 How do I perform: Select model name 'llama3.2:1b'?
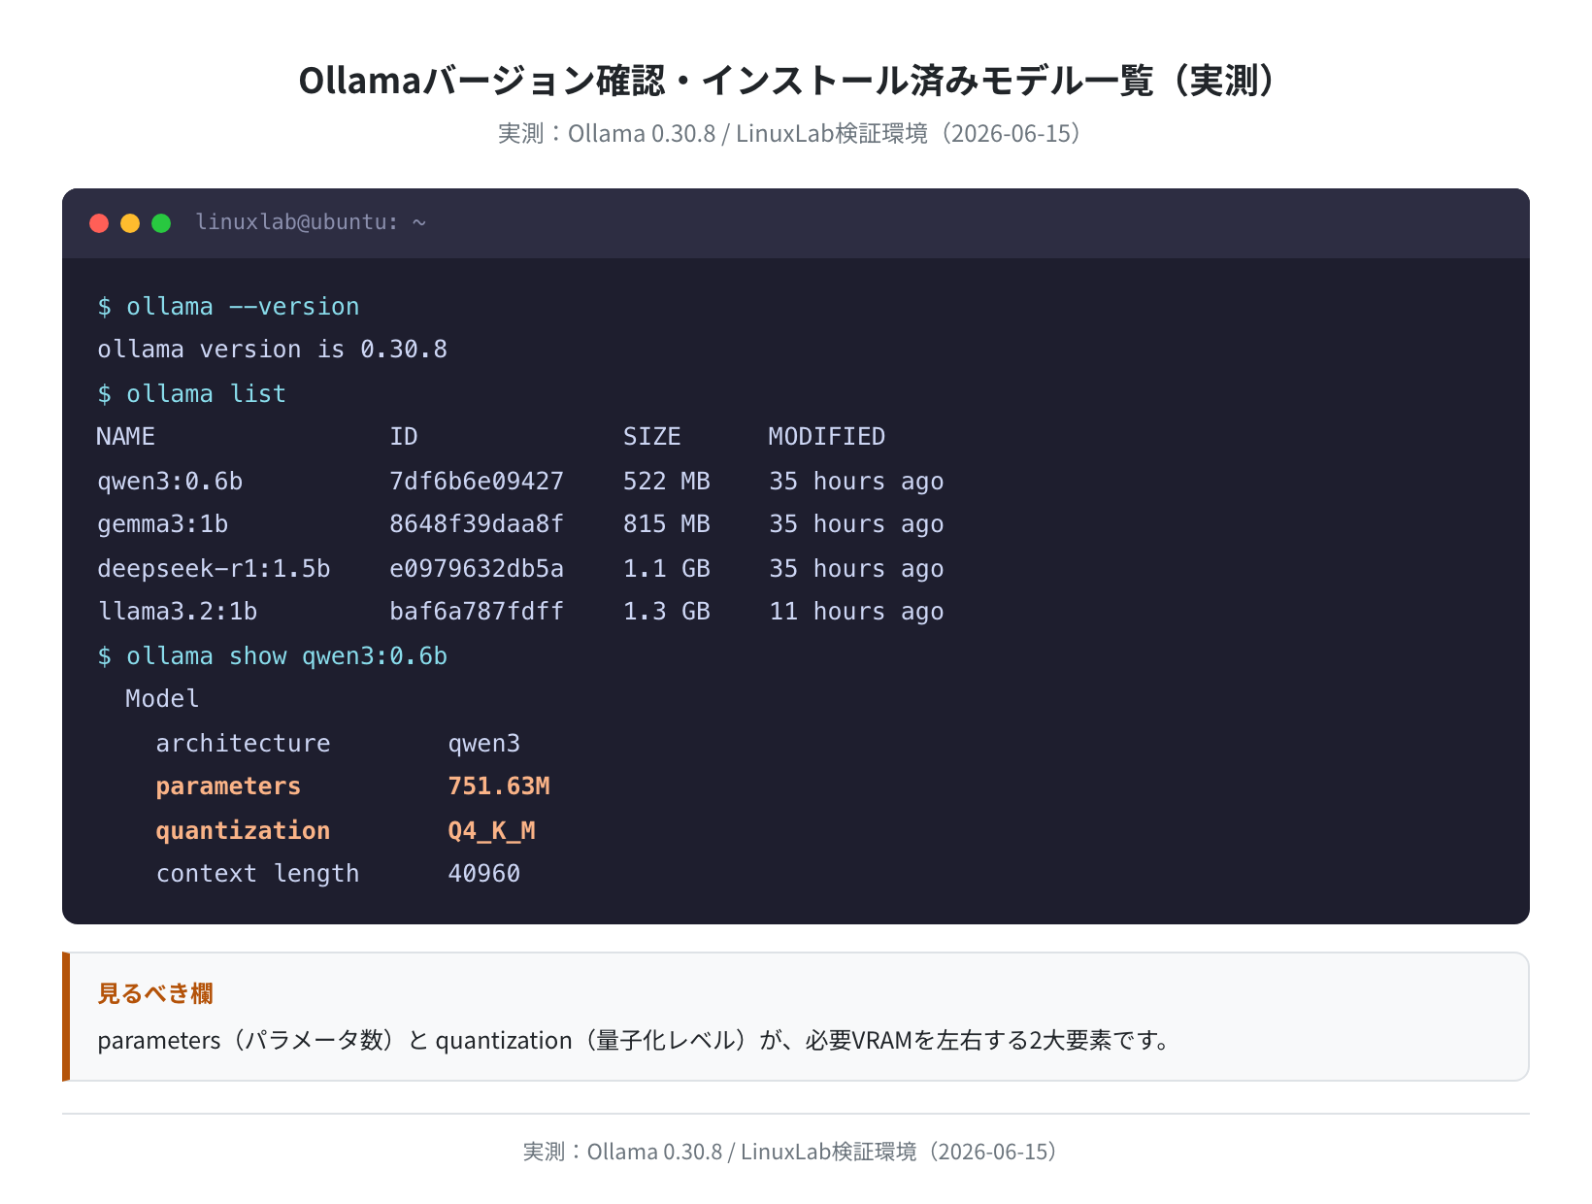(178, 612)
